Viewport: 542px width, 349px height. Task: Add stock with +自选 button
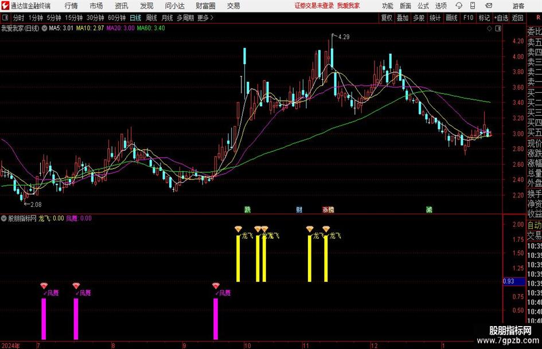point(501,18)
